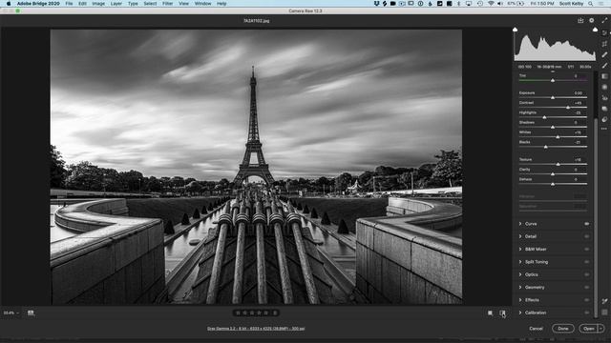Select the Adjustment Brush tool
611x343 pixels.
604,66
